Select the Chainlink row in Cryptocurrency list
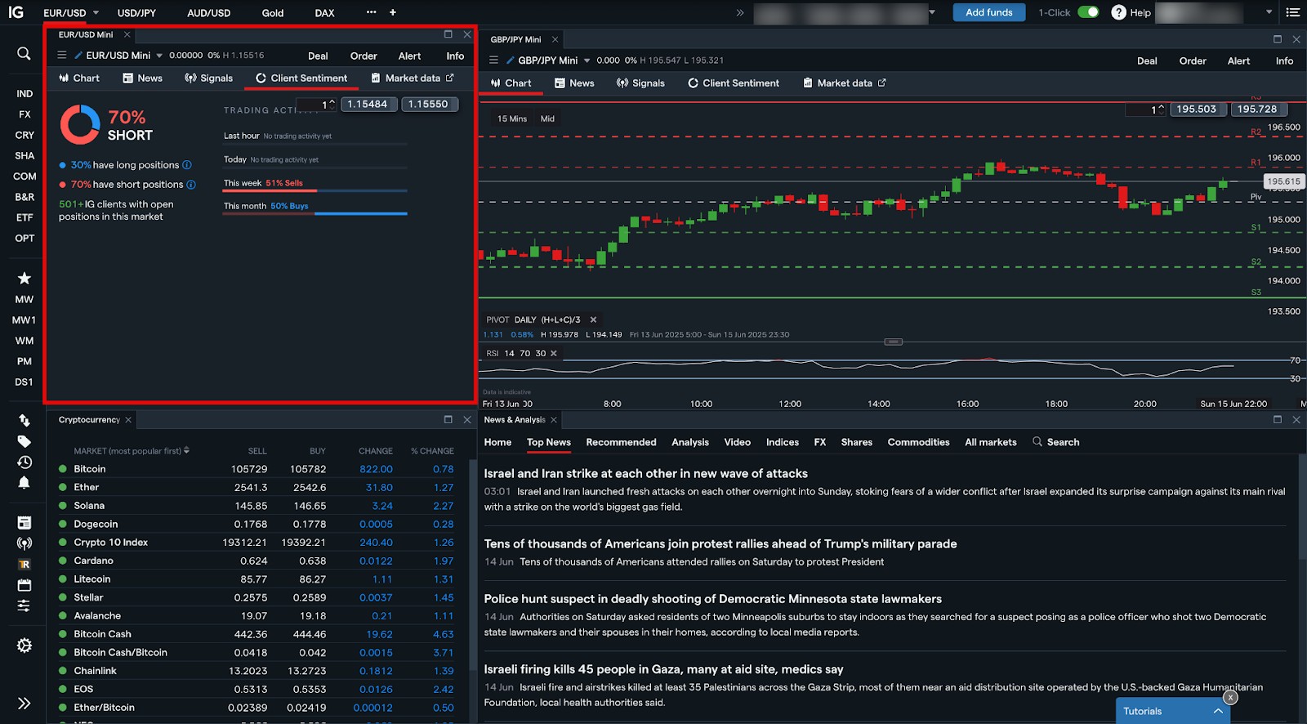Image resolution: width=1307 pixels, height=724 pixels. pyautogui.click(x=257, y=671)
